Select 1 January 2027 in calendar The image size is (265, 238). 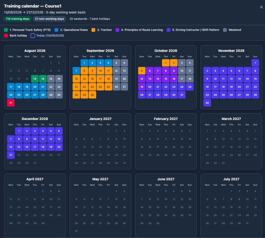[x=108, y=131]
